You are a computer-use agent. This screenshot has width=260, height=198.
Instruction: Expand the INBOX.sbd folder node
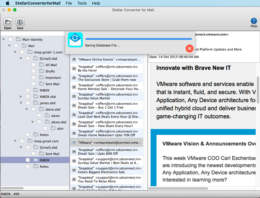tap(21, 97)
